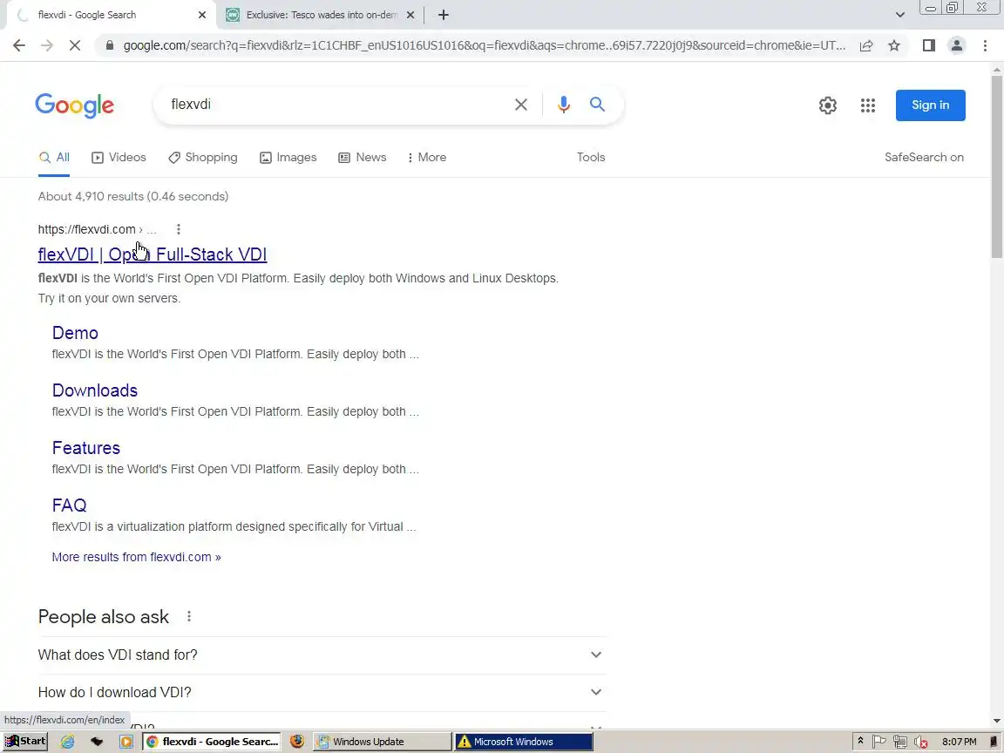The image size is (1004, 753).
Task: Go to Google homepage logo
Action: point(75,105)
